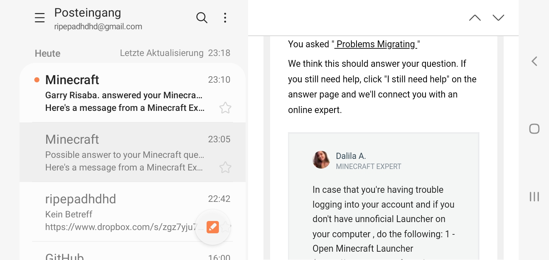Tap the Android recent apps button
549x260 pixels.
tap(534, 196)
